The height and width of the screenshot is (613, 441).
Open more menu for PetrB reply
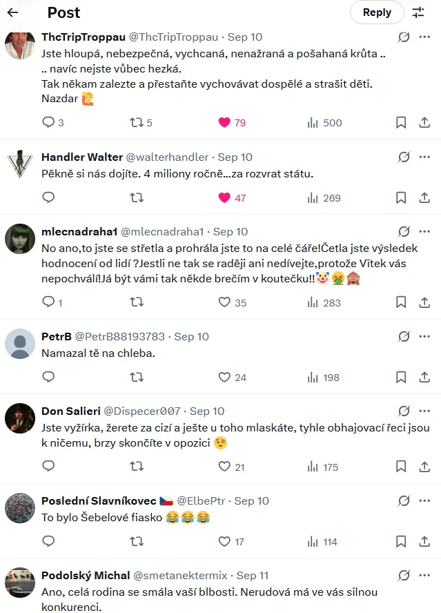click(424, 336)
